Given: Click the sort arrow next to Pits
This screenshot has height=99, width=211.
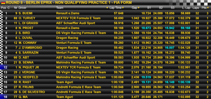Looking at the screenshot, I should coord(208,8).
